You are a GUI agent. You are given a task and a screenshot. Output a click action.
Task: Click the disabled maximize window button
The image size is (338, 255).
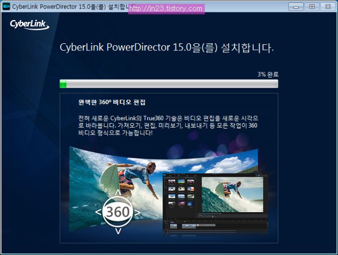pyautogui.click(x=312, y=7)
